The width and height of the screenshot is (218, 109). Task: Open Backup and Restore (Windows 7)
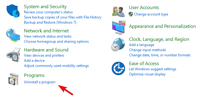tap(50, 22)
